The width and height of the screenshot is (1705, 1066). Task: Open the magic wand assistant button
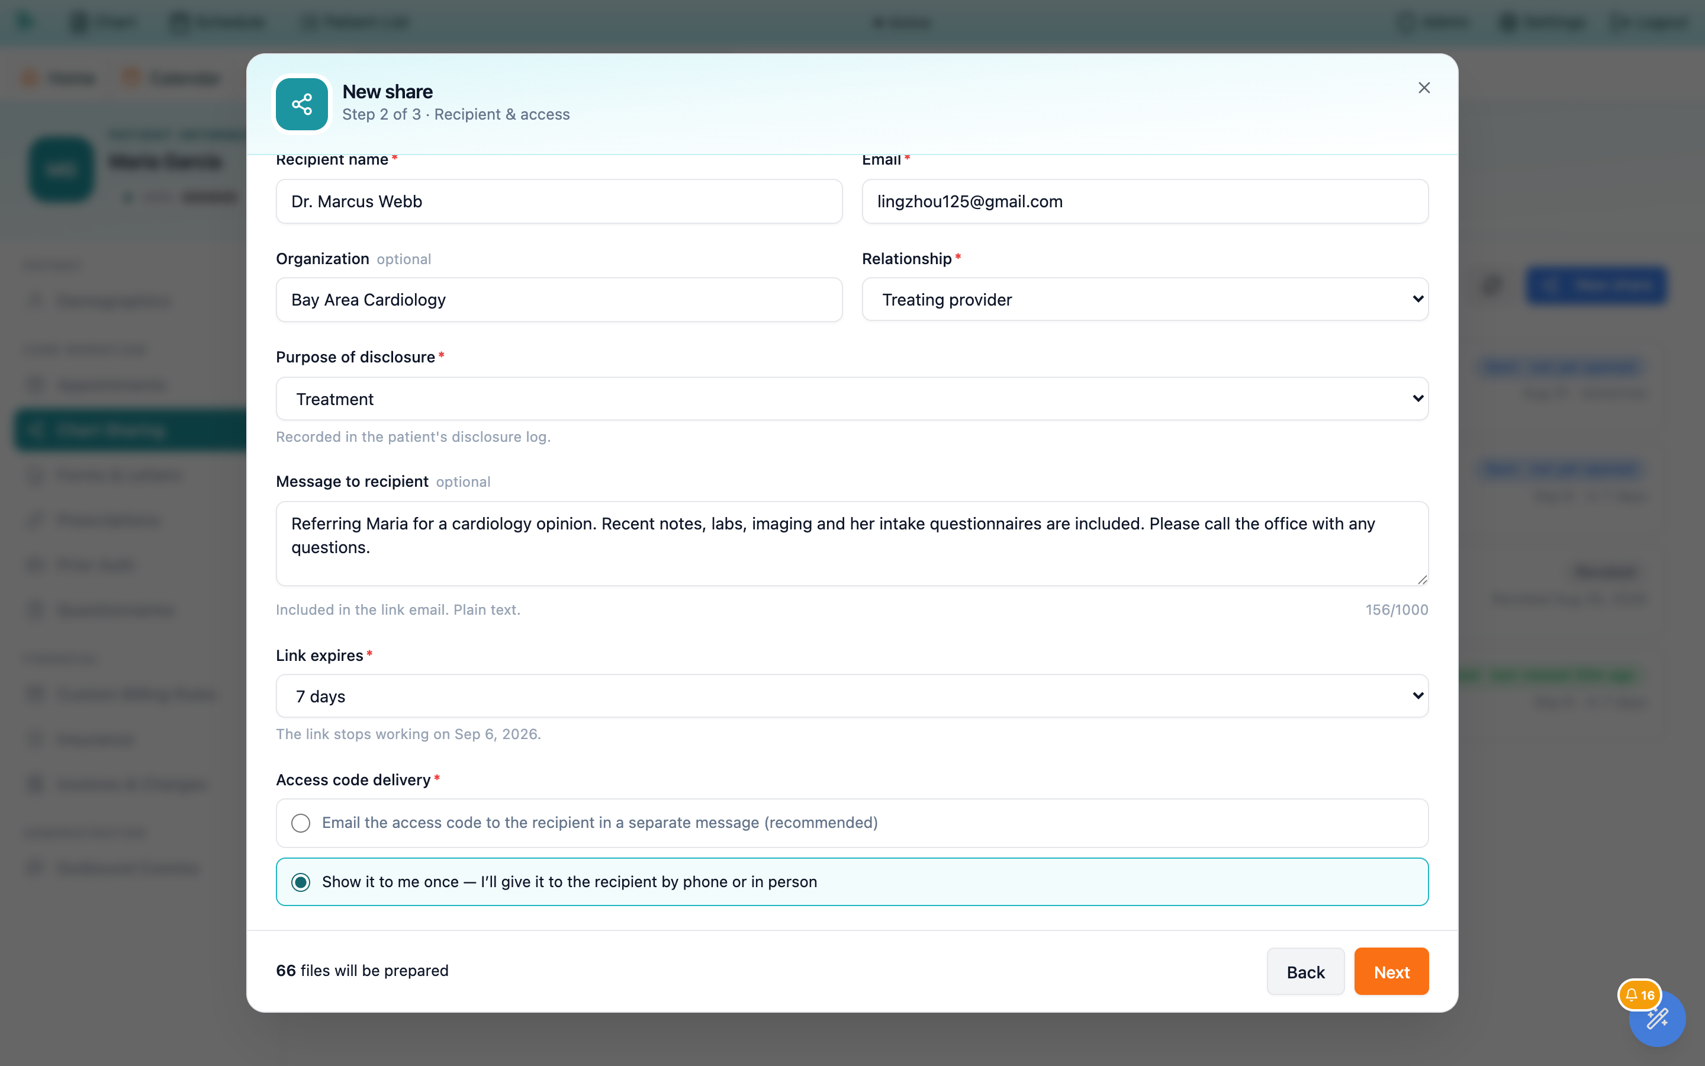click(x=1656, y=1019)
